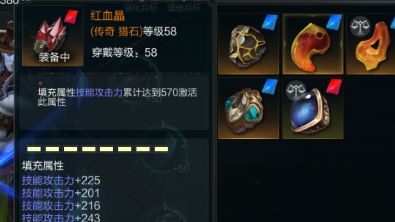Viewport: 395px width, 222px height.
Task: Select the blue orb gold-framed stone
Action: tap(313, 108)
